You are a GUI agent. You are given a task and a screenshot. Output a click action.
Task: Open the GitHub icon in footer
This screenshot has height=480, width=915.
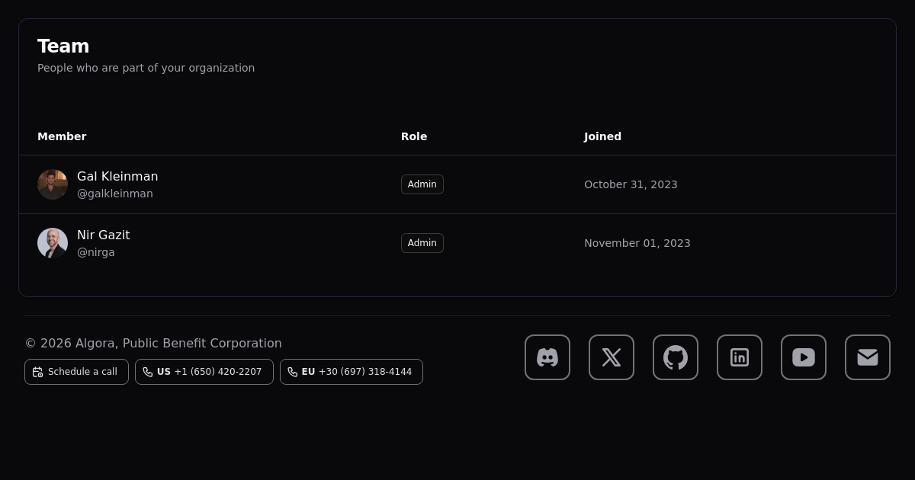coord(676,357)
